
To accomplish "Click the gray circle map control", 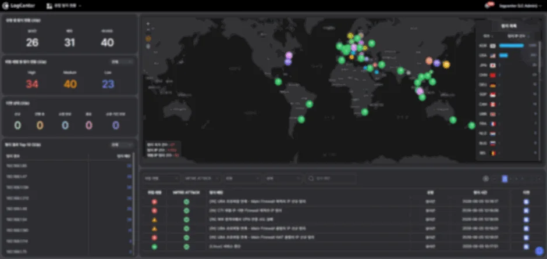I will [x=148, y=46].
